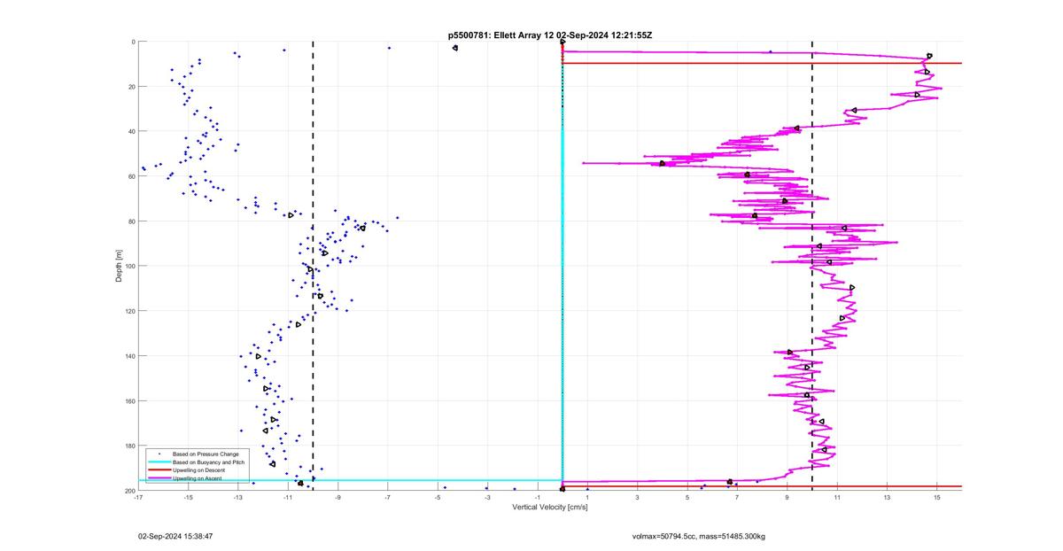Click the x-axis tick label 7
This screenshot has height=551, width=1063.
(737, 497)
